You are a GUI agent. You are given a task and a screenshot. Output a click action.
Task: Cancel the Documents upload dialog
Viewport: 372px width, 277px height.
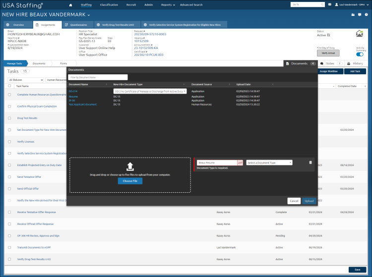[x=294, y=201]
